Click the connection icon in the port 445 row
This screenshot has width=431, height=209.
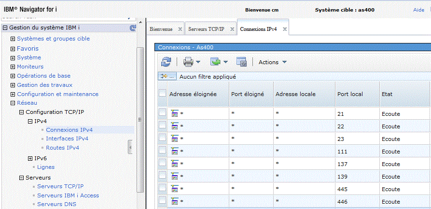tap(174, 189)
